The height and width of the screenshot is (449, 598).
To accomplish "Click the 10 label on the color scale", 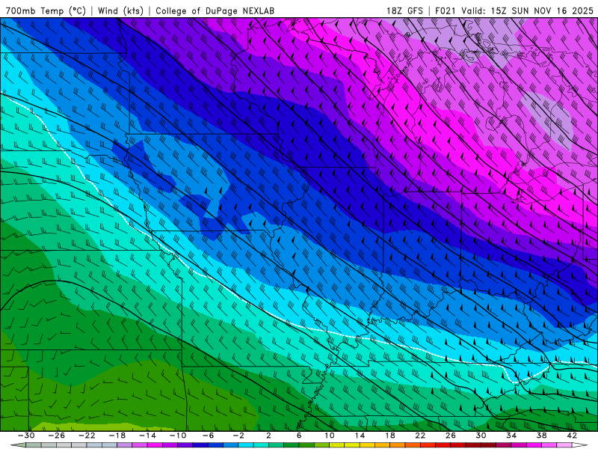I will click(330, 436).
